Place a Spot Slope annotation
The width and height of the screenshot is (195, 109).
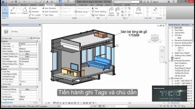(48, 15)
